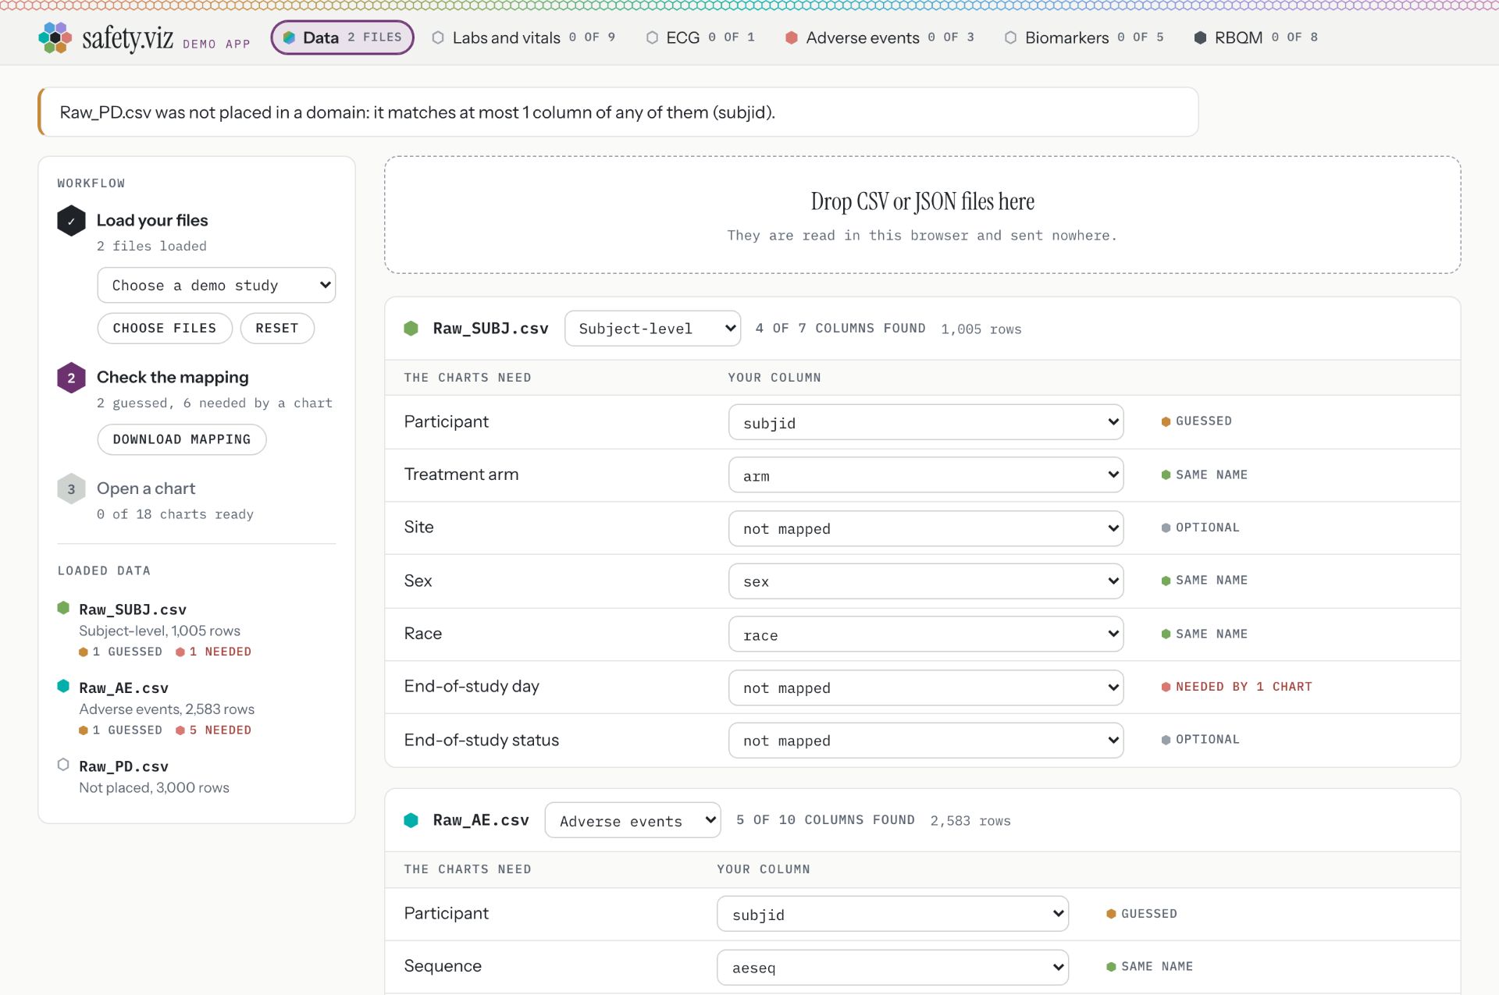Open the End-of-study status column dropdown
The width and height of the screenshot is (1499, 995).
pos(926,741)
